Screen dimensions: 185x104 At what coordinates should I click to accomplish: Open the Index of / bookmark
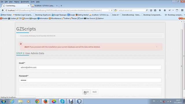(115, 15)
